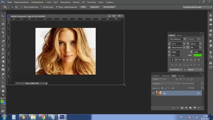Toggle the 'Во всех окнах' checkbox
213x120 pixels.
point(41,7)
